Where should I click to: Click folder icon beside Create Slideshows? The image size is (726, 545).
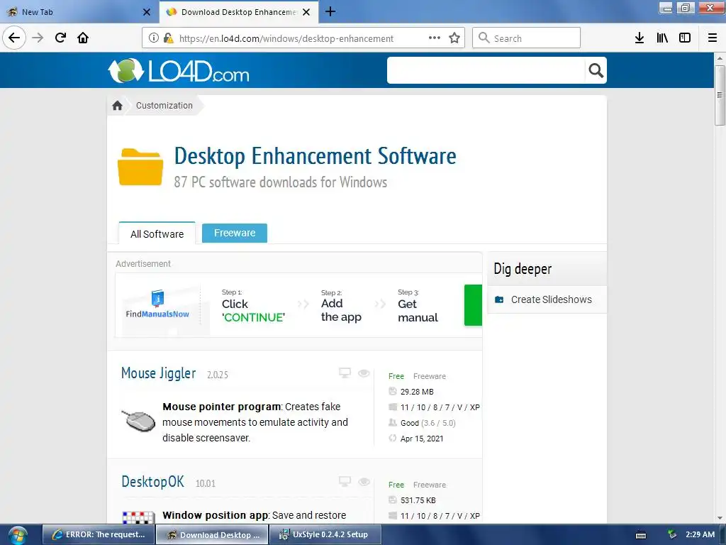(x=499, y=299)
